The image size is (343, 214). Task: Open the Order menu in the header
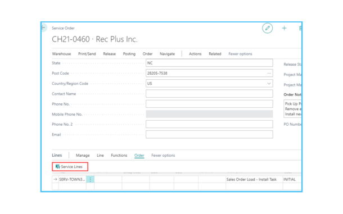(147, 54)
